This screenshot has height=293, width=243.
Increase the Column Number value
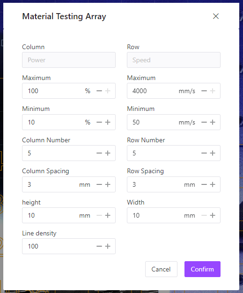click(x=108, y=153)
